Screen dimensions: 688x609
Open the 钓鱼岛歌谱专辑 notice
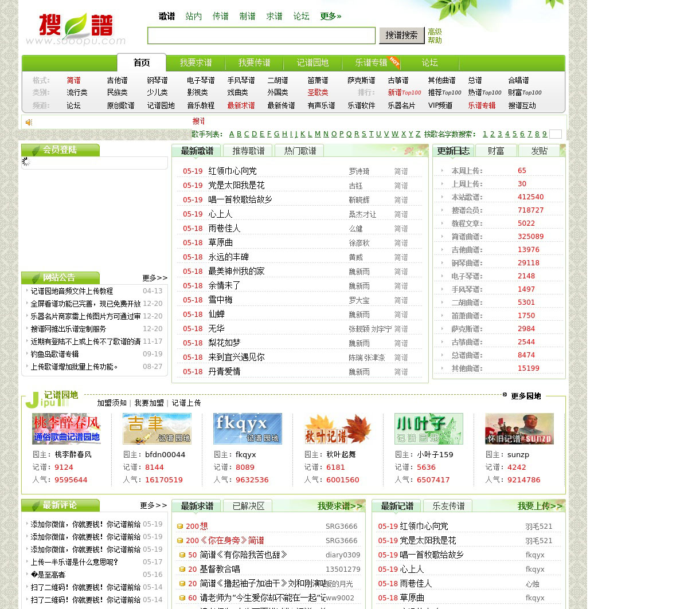pos(54,354)
